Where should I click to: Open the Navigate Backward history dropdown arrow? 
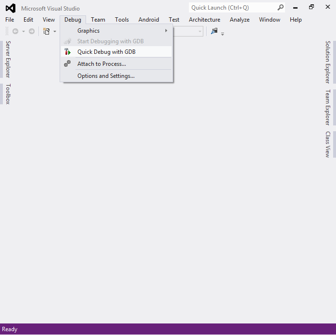click(24, 32)
